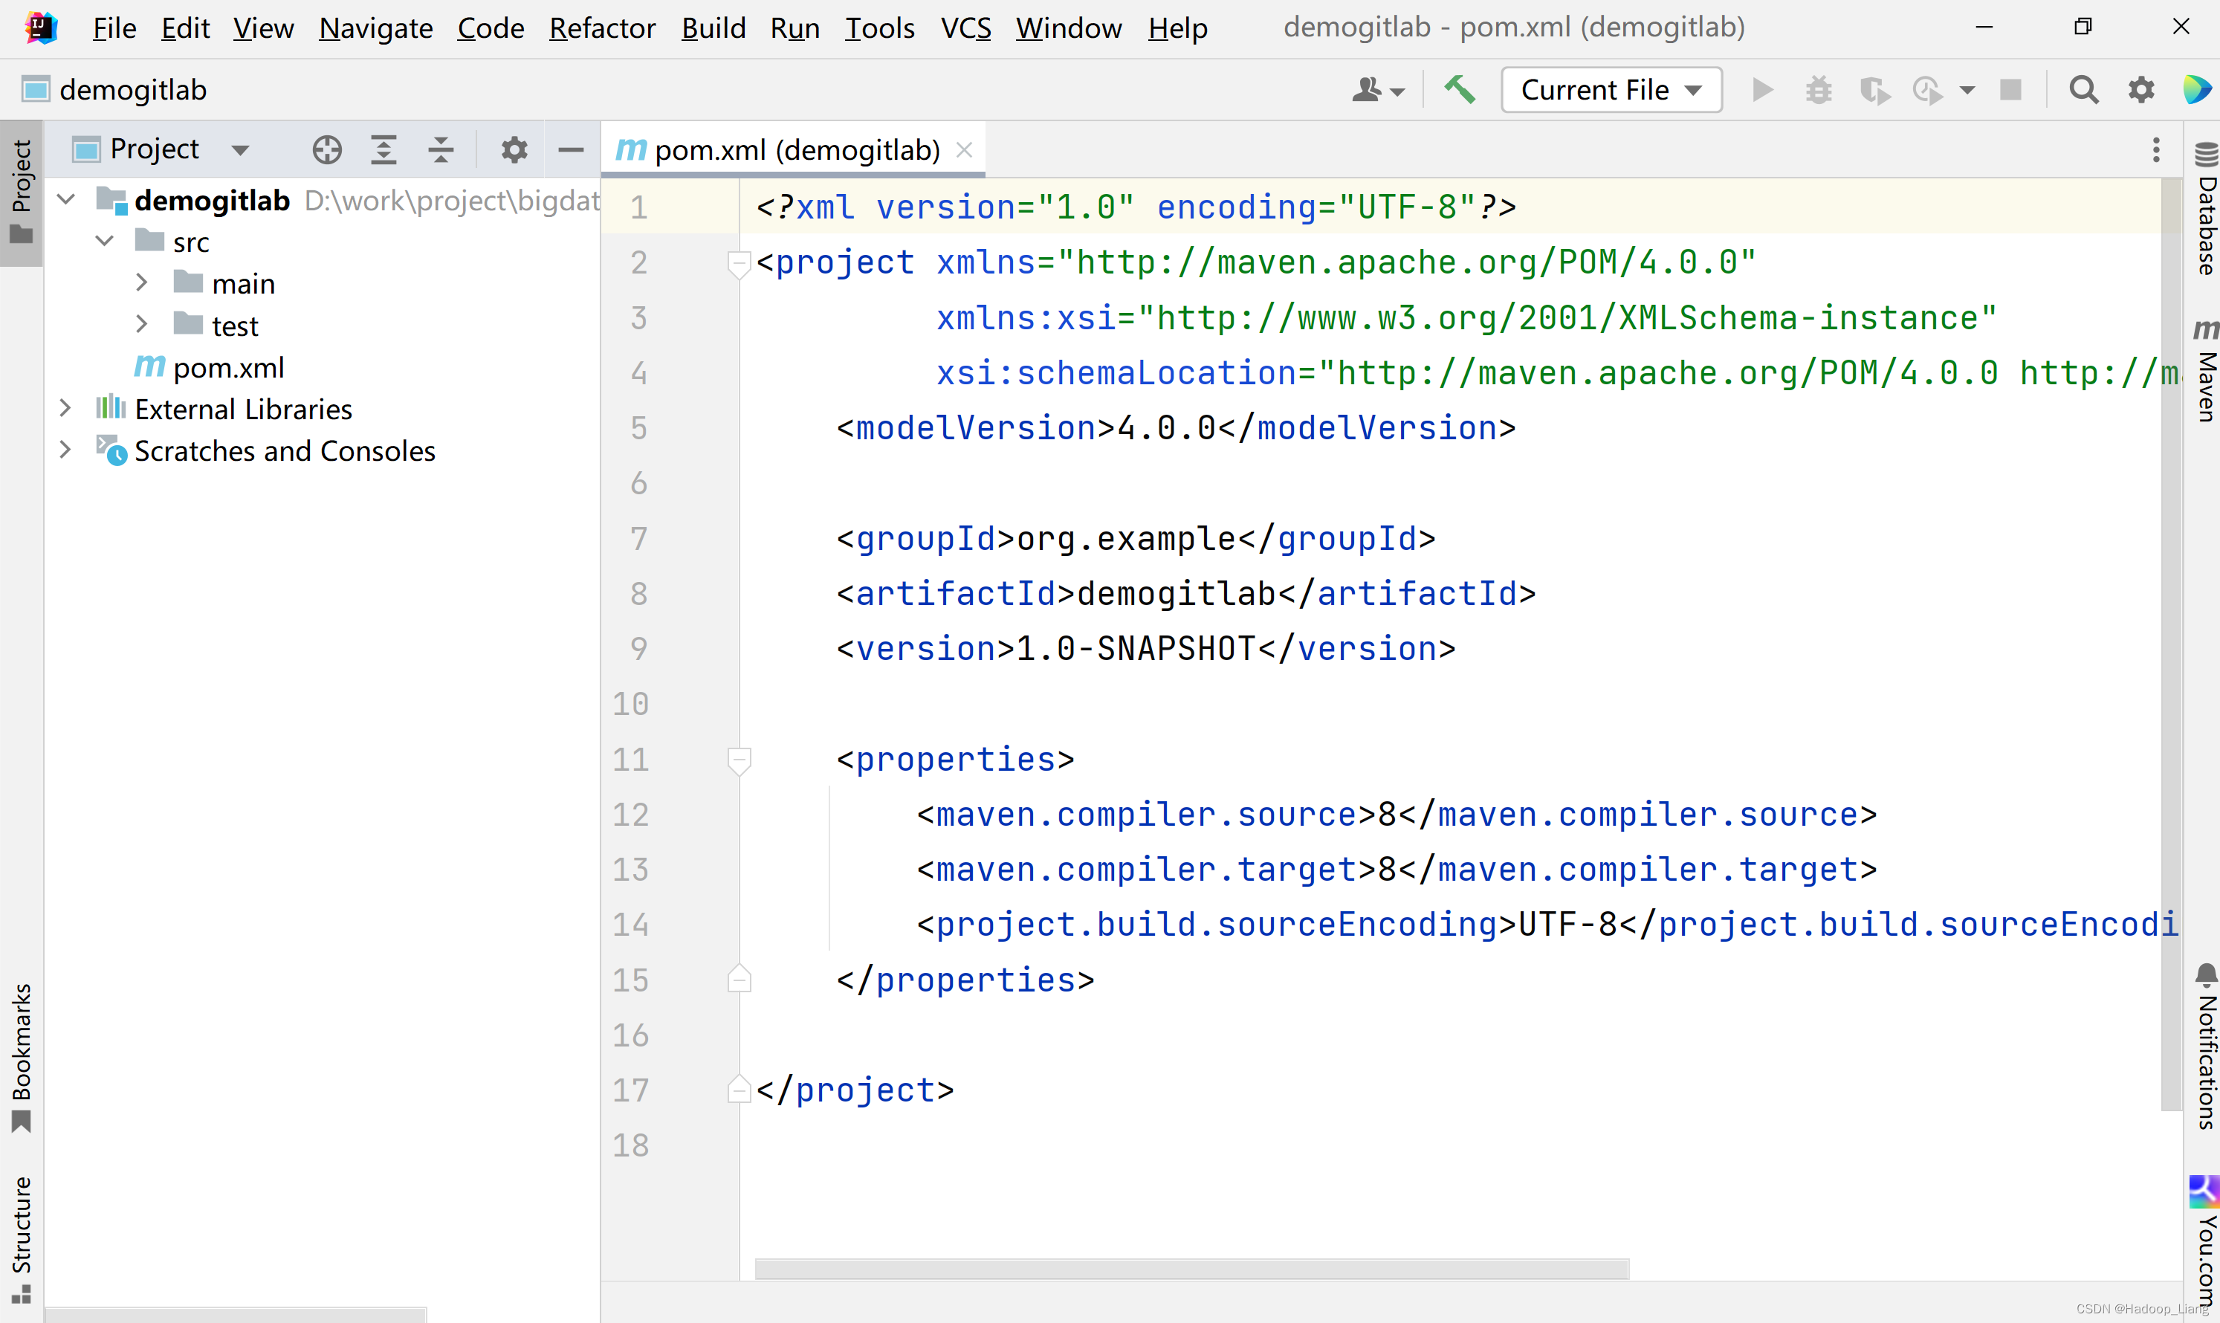Click the locate file crosshair icon
This screenshot has width=2220, height=1323.
pyautogui.click(x=327, y=150)
